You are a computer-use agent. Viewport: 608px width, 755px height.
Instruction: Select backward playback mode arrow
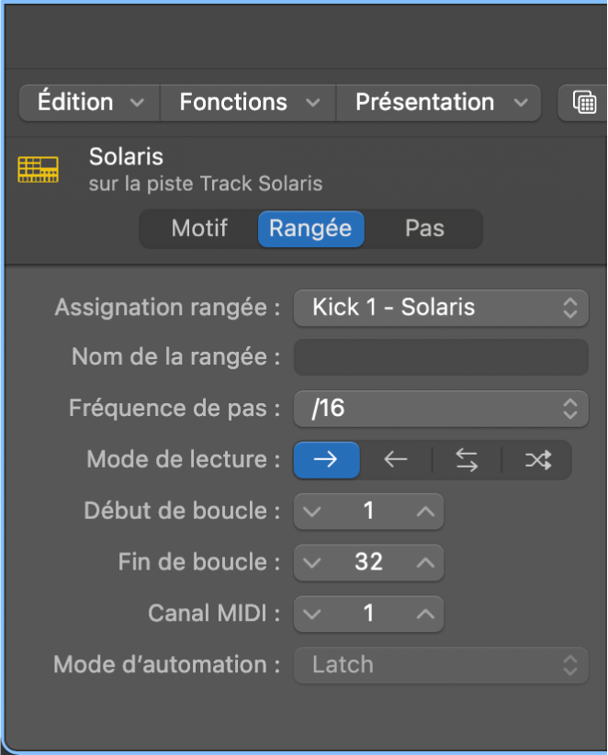pyautogui.click(x=396, y=460)
